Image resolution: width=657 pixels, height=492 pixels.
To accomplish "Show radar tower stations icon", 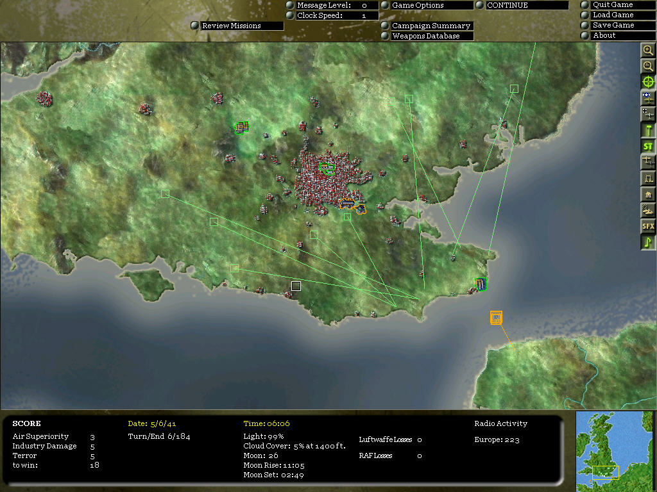I will coord(648,178).
